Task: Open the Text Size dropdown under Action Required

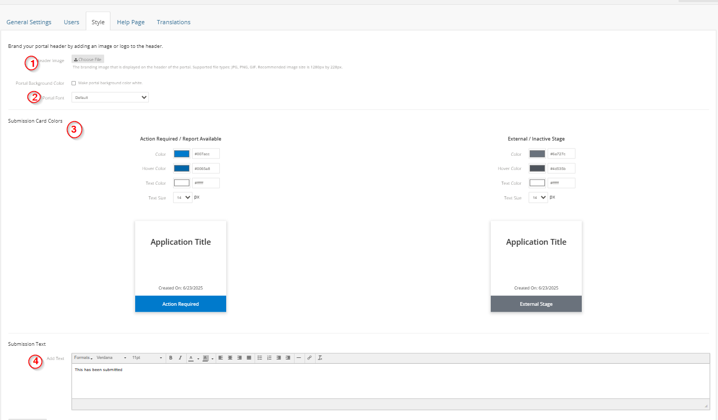Action: pyautogui.click(x=182, y=197)
